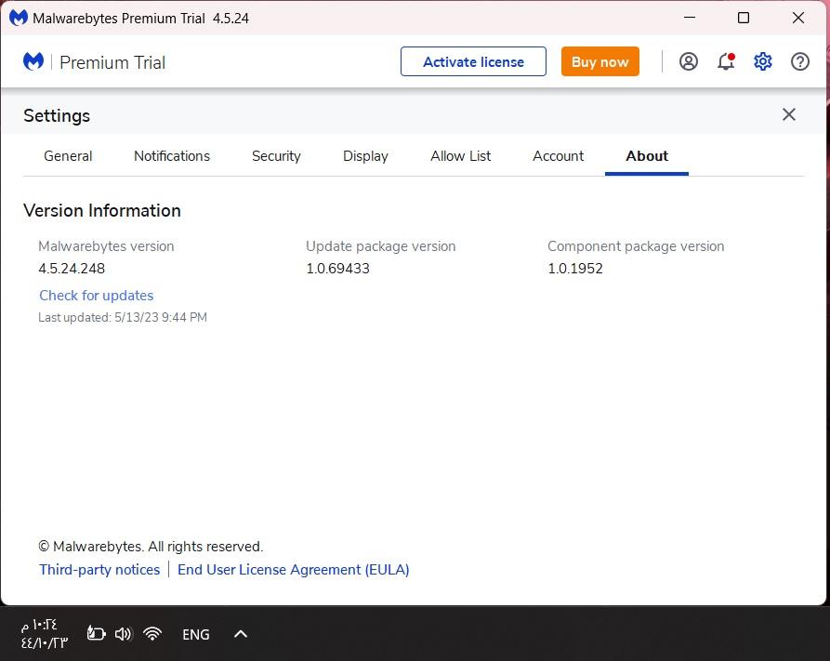The height and width of the screenshot is (661, 830).
Task: Click the Malwarebytes title bar app icon
Action: 19,18
